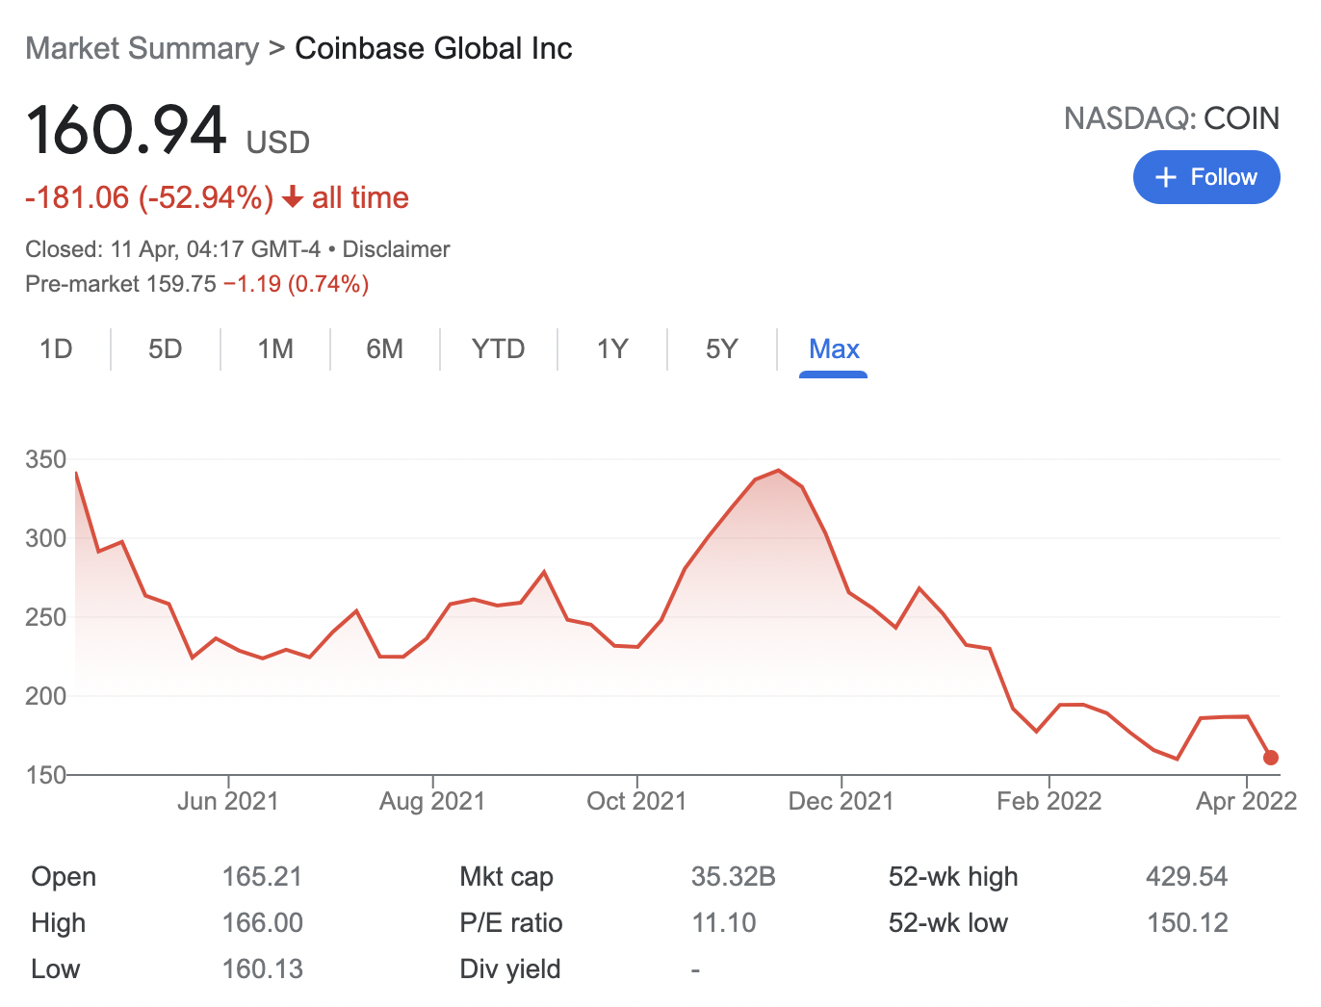The image size is (1321, 1007).
Task: Click the active Max tab
Action: (x=833, y=349)
